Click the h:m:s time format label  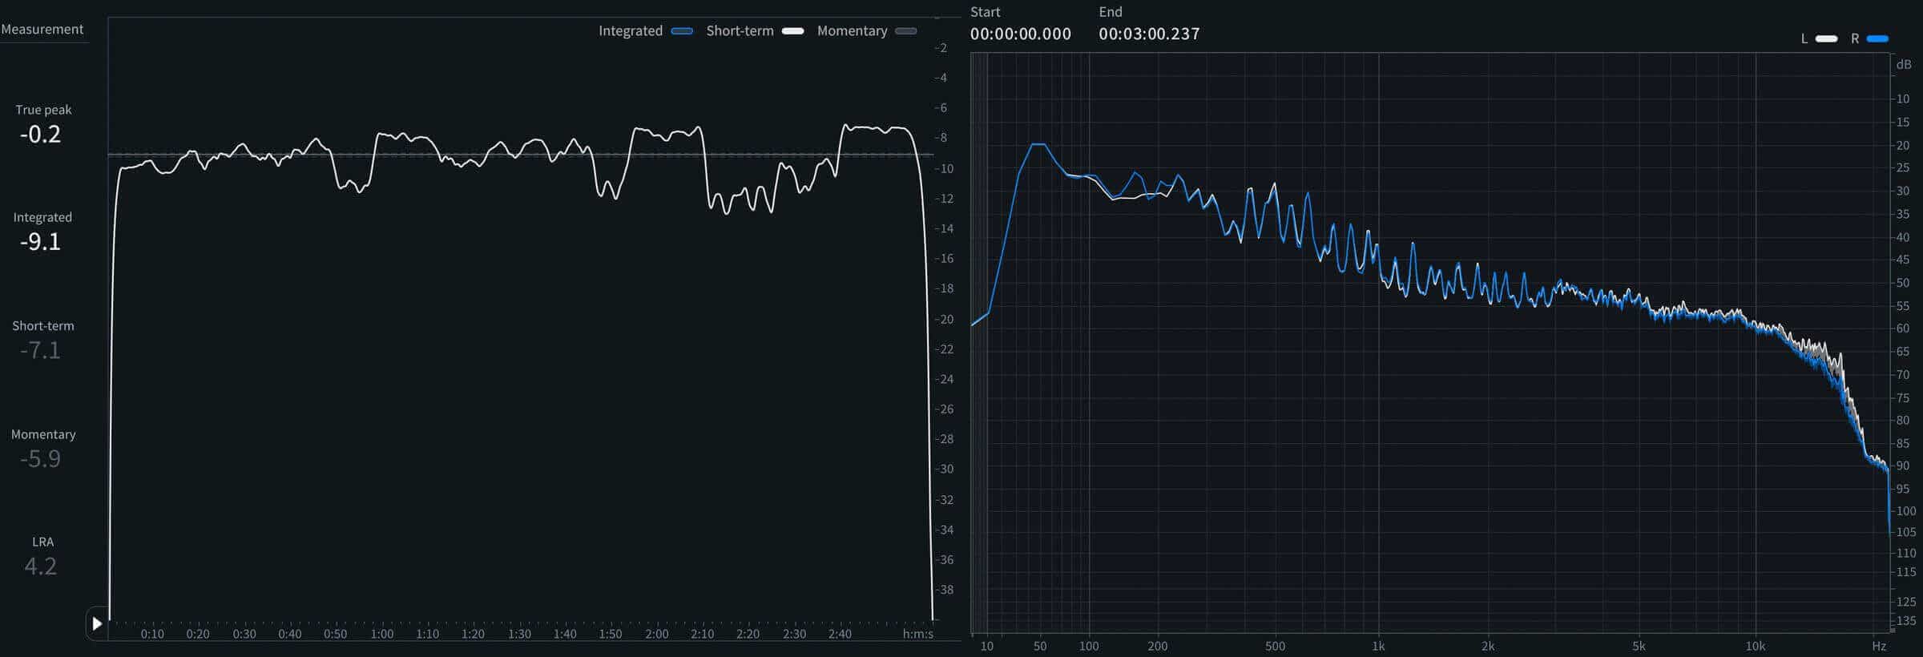(x=918, y=634)
